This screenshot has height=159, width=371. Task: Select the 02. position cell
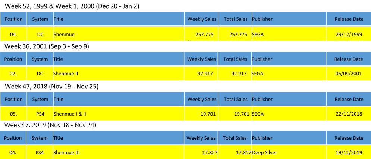(13, 74)
